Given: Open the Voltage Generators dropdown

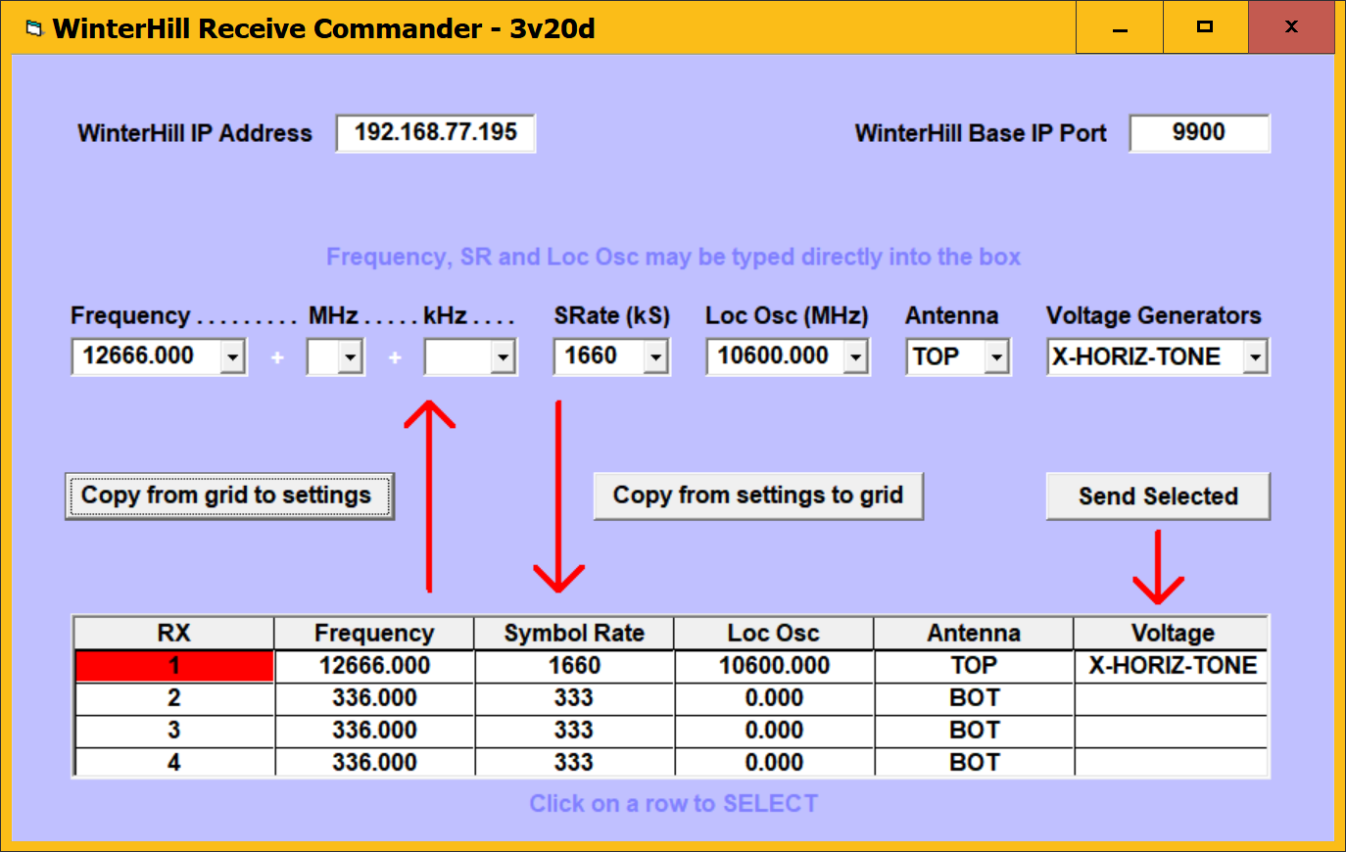Looking at the screenshot, I should pyautogui.click(x=1255, y=357).
